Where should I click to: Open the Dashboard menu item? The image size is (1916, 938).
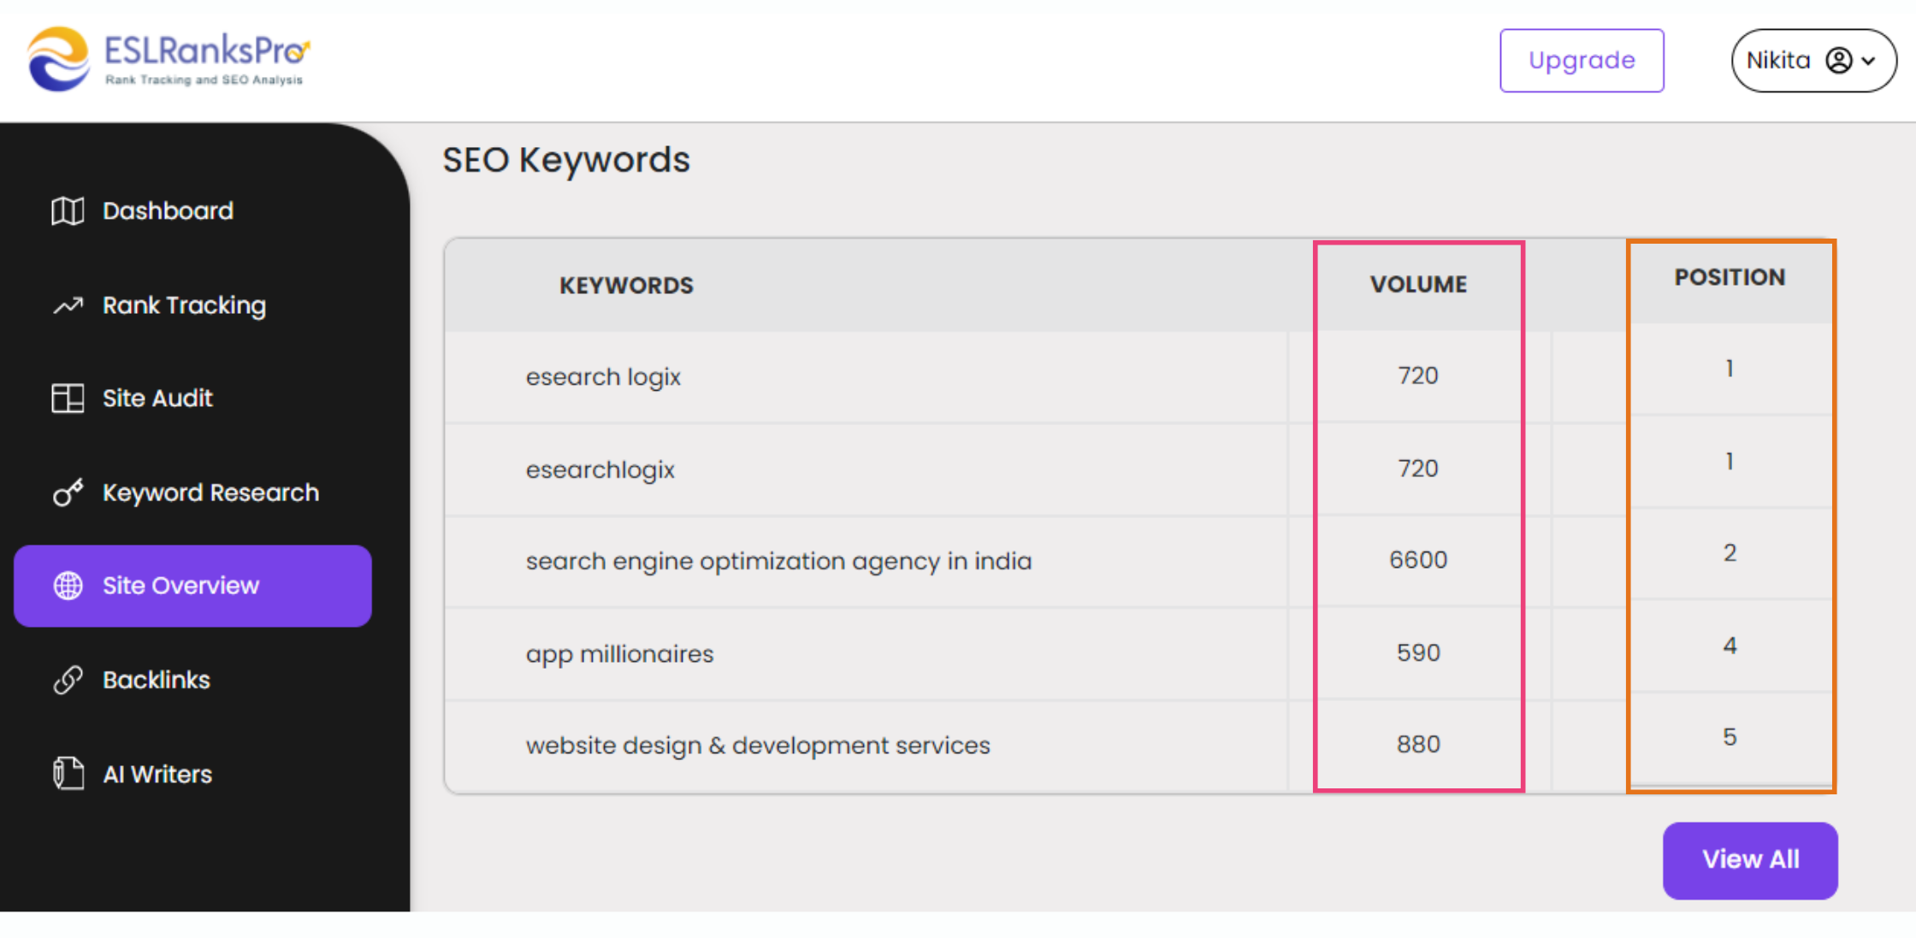(168, 210)
